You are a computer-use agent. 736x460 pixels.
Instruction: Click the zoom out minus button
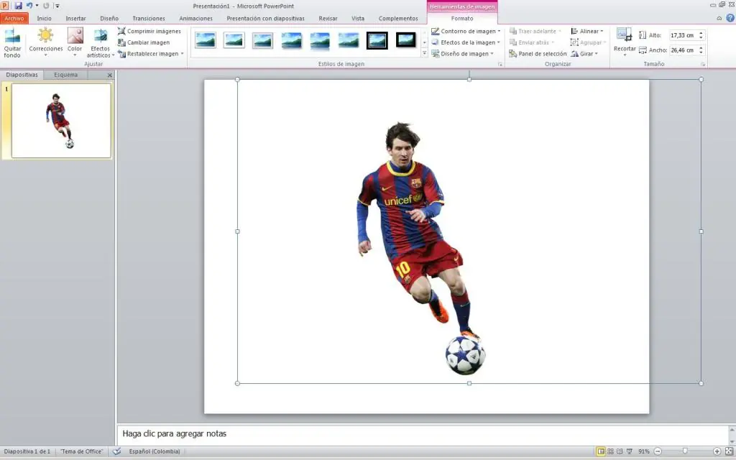click(x=658, y=451)
